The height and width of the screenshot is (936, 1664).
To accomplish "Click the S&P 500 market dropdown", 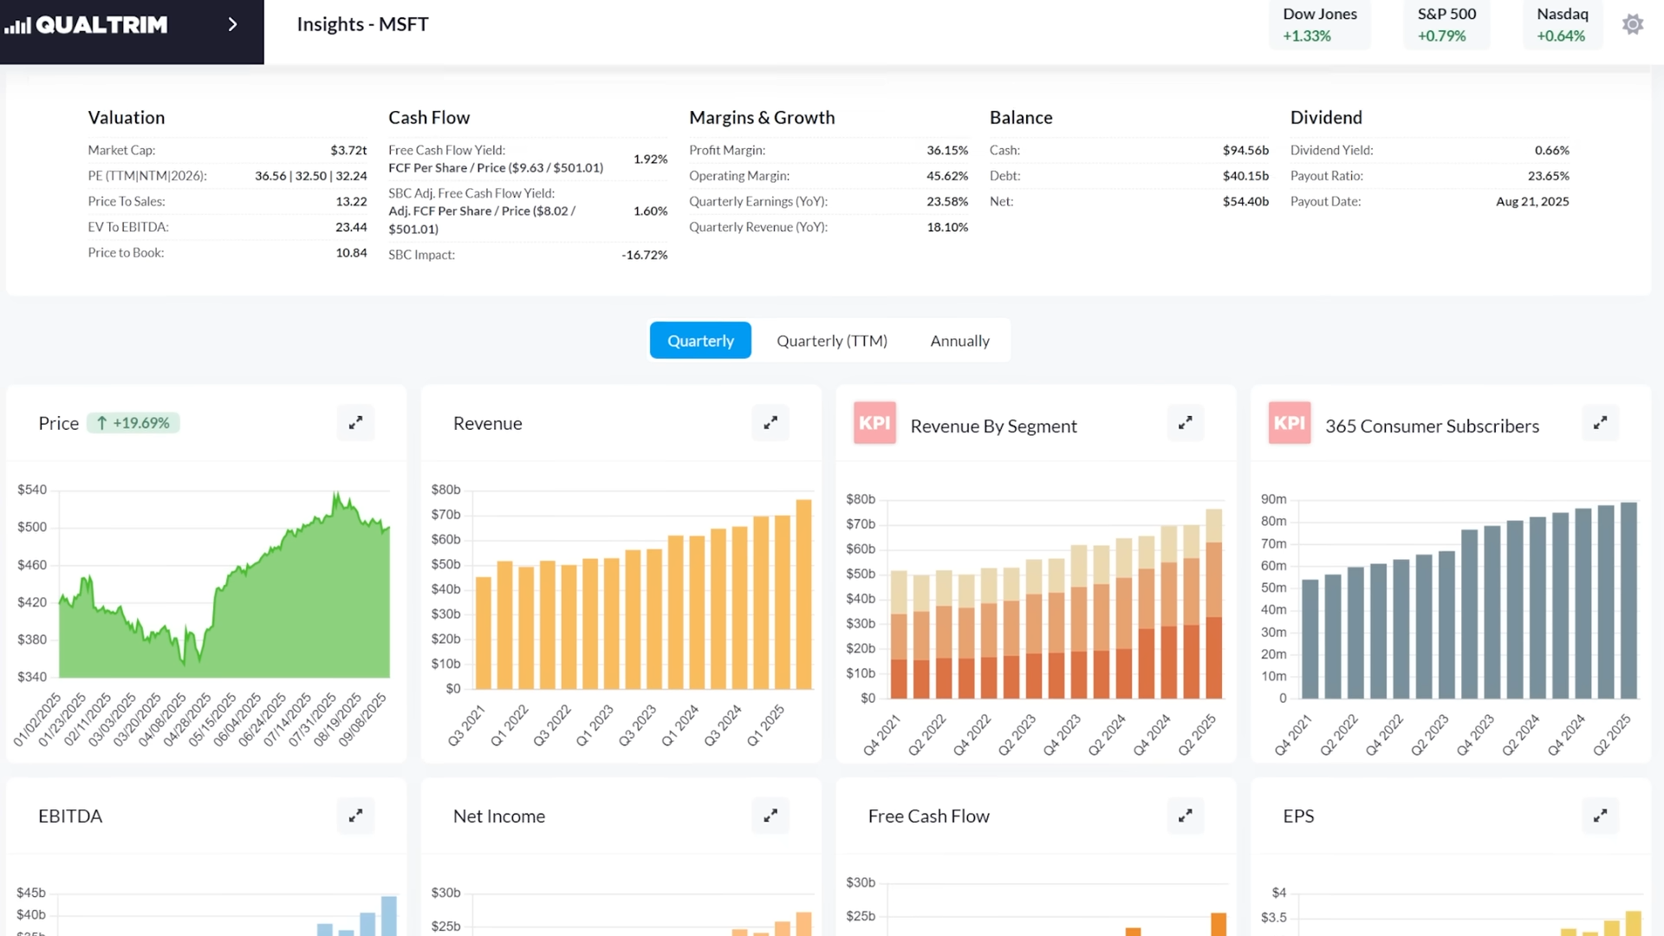I will [1446, 25].
